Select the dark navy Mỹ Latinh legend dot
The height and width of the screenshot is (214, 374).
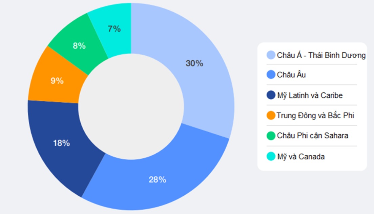click(x=271, y=95)
